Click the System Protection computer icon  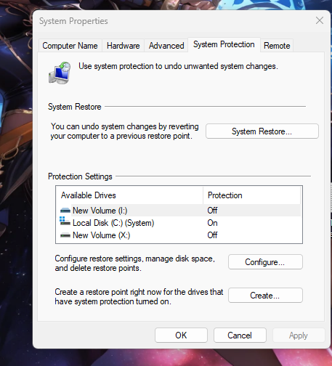pyautogui.click(x=60, y=73)
